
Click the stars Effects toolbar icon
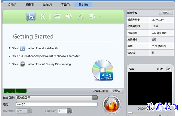pos(92,16)
